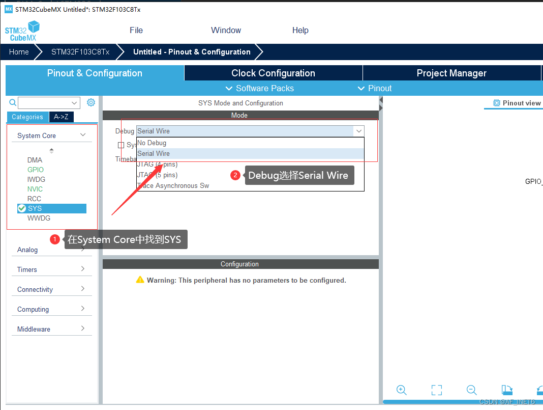Select GPIO in System Core
This screenshot has width=543, height=410.
[35, 170]
